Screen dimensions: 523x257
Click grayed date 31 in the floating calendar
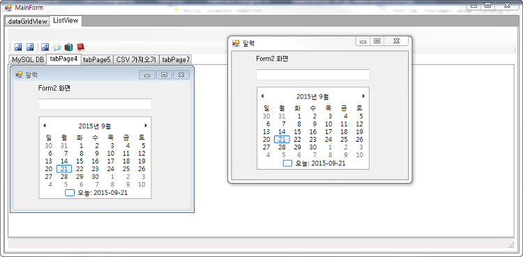click(x=282, y=117)
